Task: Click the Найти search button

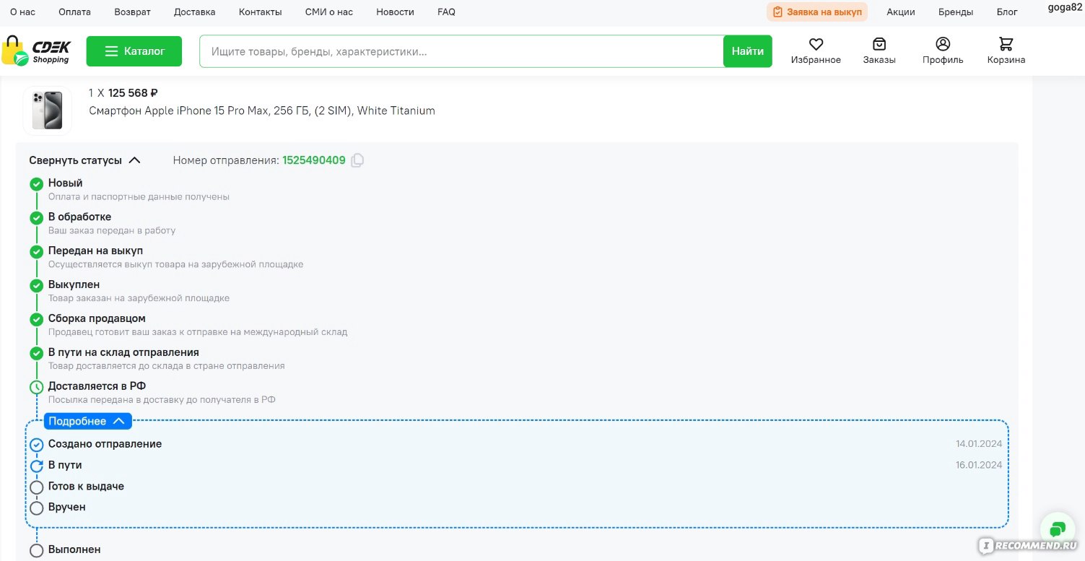Action: tap(748, 51)
